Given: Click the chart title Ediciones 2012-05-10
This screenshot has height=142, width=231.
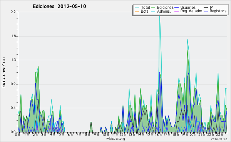Looking at the screenshot, I should point(59,7).
